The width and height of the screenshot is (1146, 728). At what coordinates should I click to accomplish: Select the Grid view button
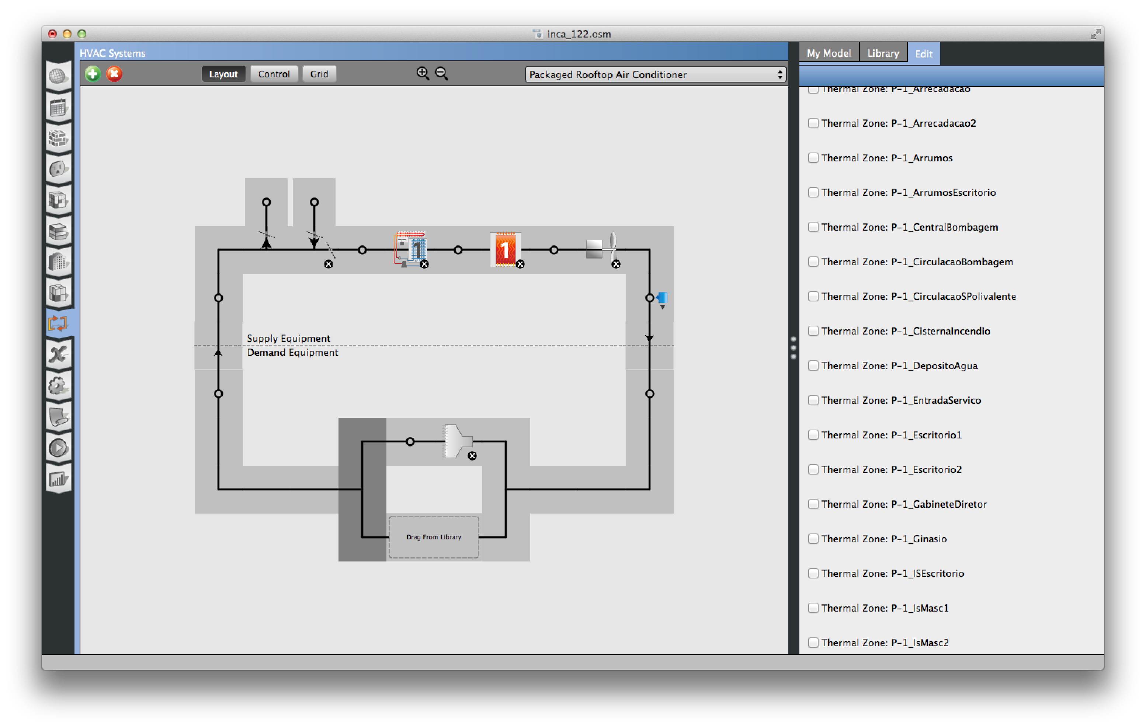click(319, 74)
